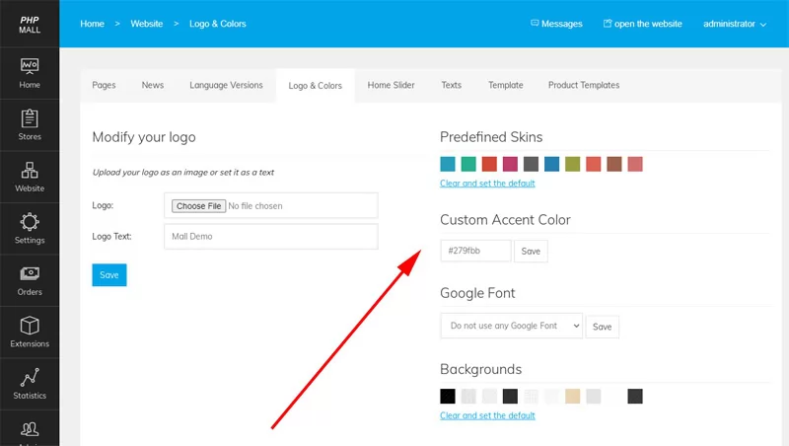Open the Extensions box icon
Screen dimensions: 789x446
coord(30,326)
